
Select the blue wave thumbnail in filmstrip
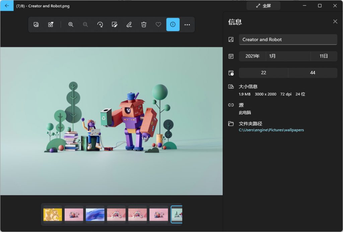point(95,215)
